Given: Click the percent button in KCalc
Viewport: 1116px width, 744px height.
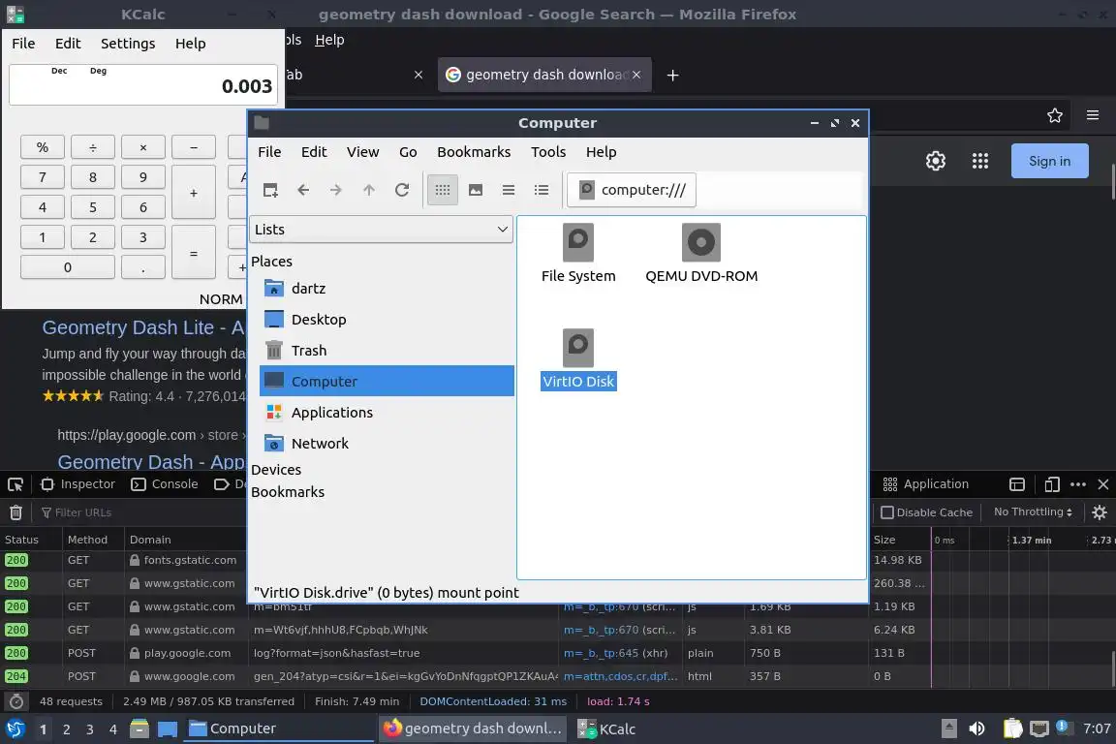Looking at the screenshot, I should pyautogui.click(x=43, y=147).
